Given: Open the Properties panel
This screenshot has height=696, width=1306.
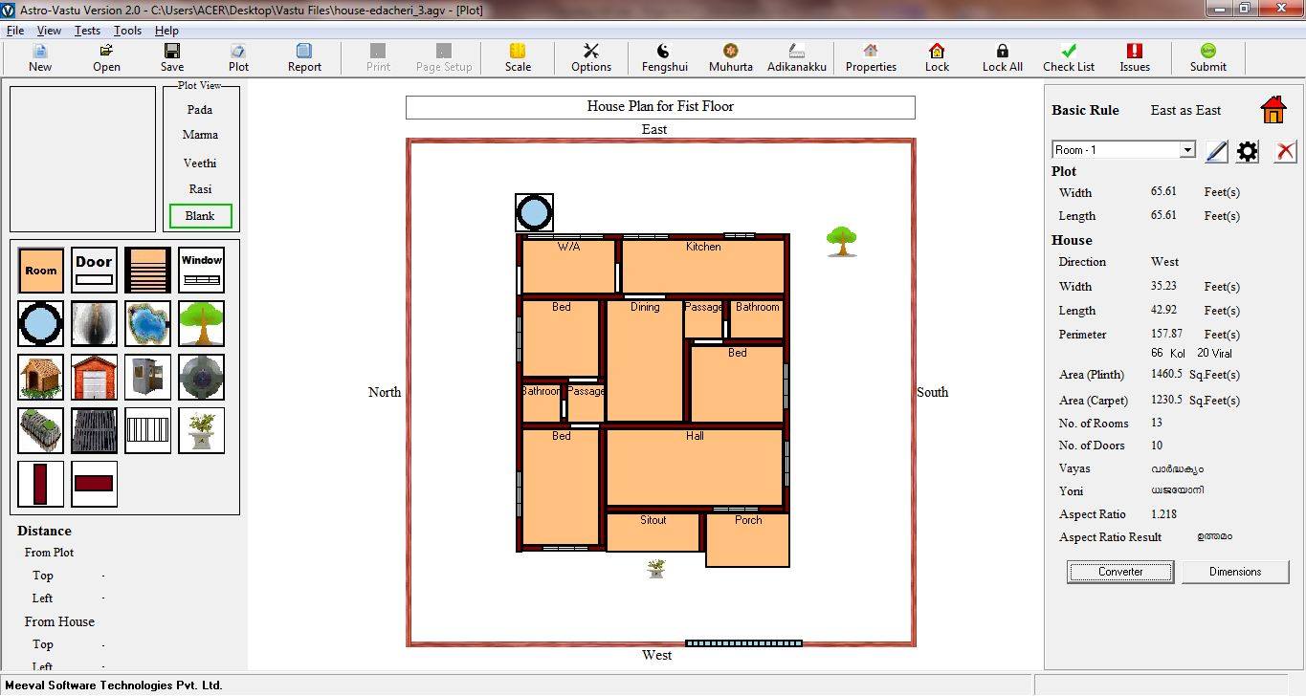Looking at the screenshot, I should pyautogui.click(x=870, y=56).
